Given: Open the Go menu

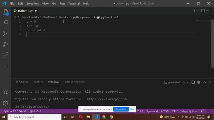Looking at the screenshot, I should (x=54, y=4).
